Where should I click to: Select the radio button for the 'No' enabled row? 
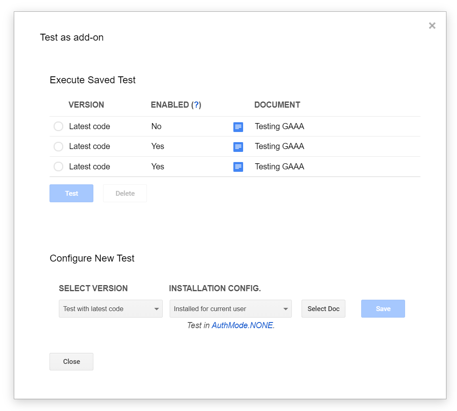tap(58, 126)
